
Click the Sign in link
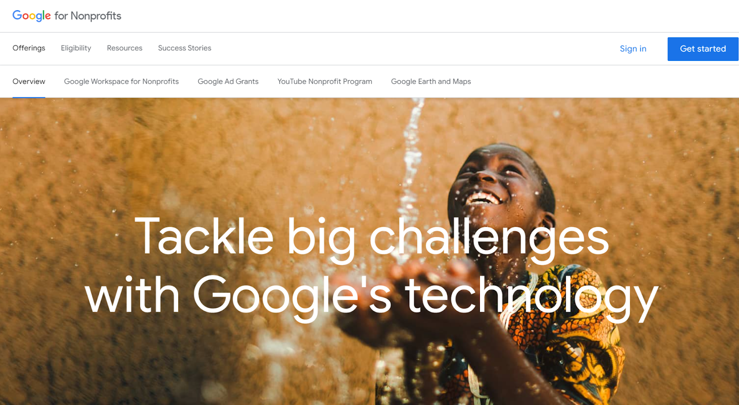(633, 48)
